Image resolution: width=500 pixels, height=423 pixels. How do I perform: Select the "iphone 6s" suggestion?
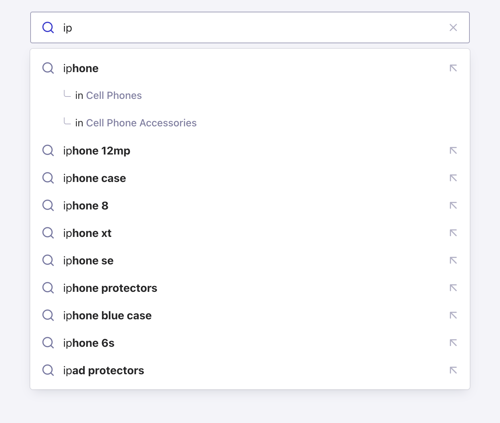point(89,343)
